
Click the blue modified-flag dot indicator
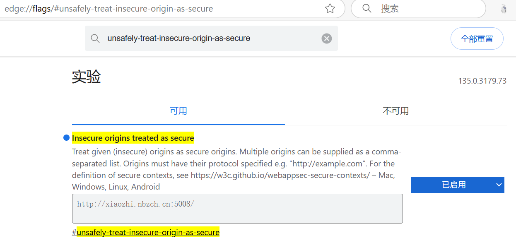[x=66, y=137]
